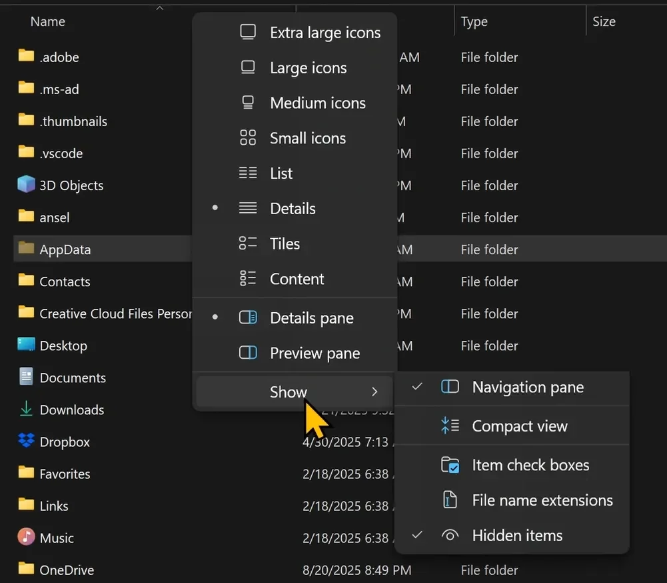Turn off the Navigation pane
This screenshot has width=667, height=583.
pyautogui.click(x=527, y=387)
